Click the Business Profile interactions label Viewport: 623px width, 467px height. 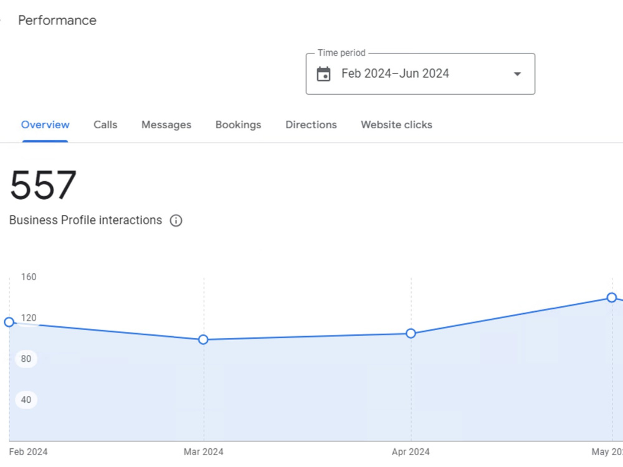85,220
